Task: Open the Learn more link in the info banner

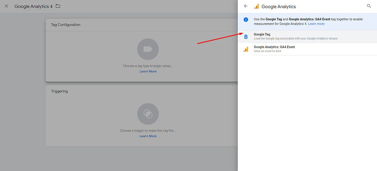Action: (316, 24)
